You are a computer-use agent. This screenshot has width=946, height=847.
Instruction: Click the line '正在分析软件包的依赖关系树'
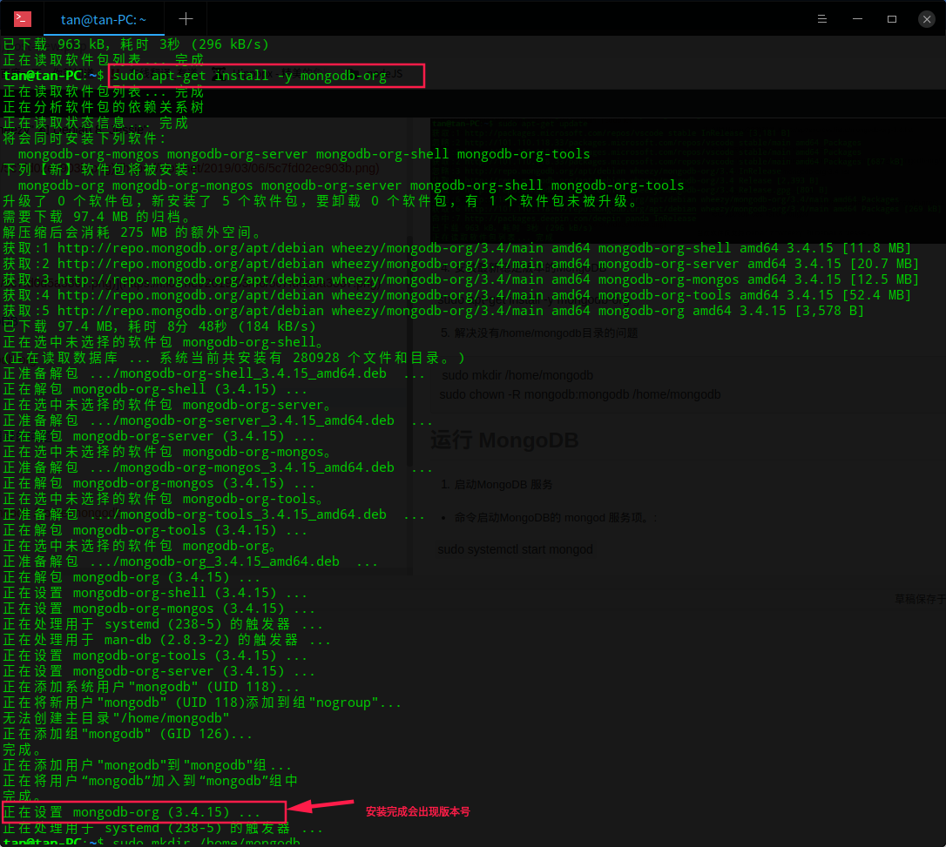point(104,107)
